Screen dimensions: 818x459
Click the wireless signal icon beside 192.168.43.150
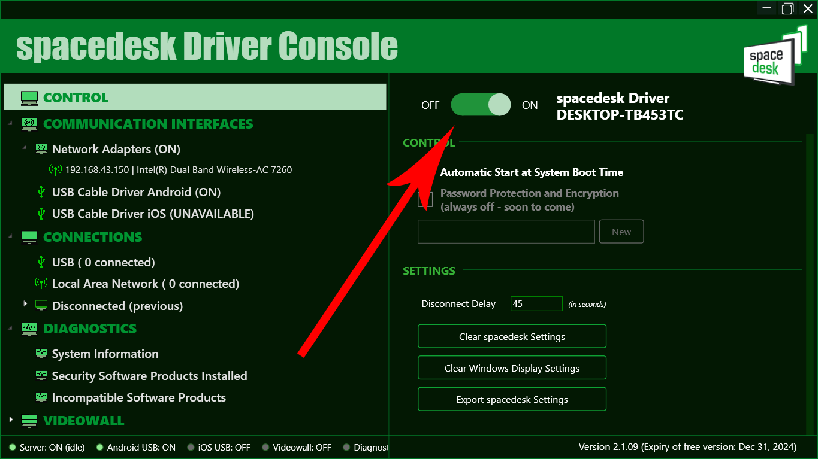[x=55, y=169]
